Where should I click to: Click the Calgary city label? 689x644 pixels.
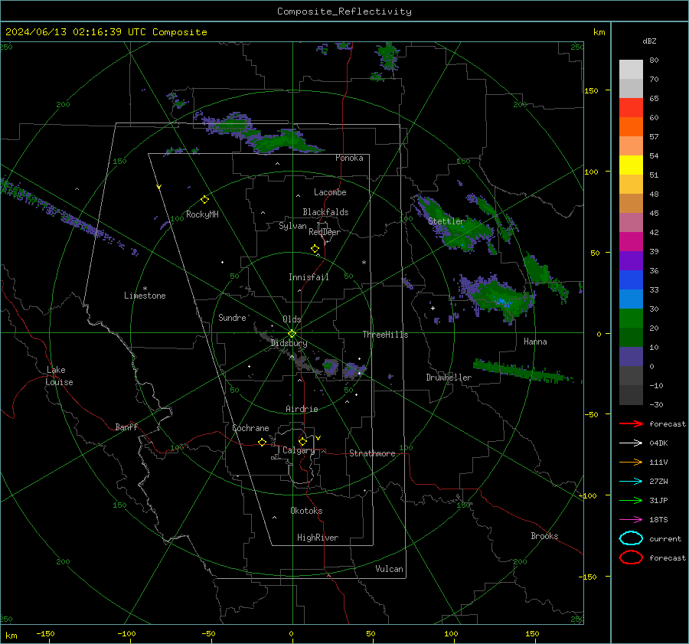click(x=299, y=450)
